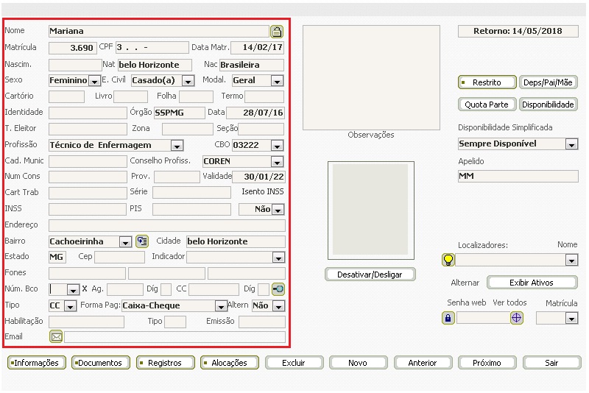This screenshot has width=589, height=393.
Task: Click the Retorno: 14/05/2018 field
Action: [x=518, y=31]
